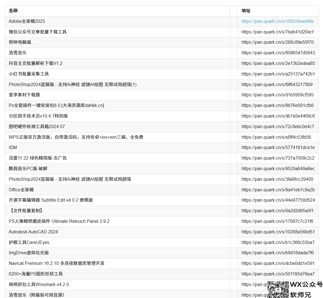Visit the 分区助手技术员 address link
The width and height of the screenshot is (323, 298).
point(278,116)
